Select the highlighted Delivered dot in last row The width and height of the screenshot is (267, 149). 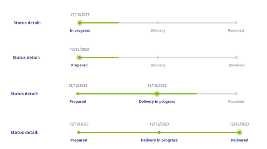click(x=240, y=132)
